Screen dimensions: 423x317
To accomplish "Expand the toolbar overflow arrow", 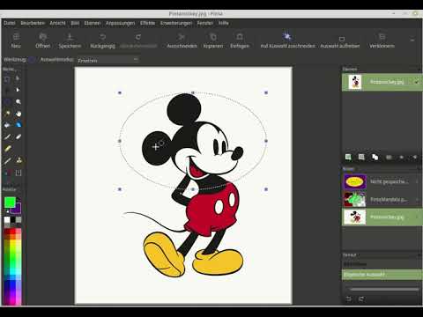I will [412, 40].
